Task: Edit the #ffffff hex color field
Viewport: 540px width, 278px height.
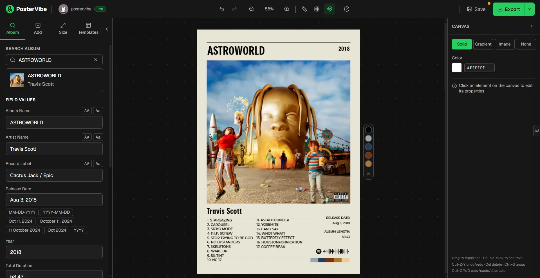Action: point(479,68)
